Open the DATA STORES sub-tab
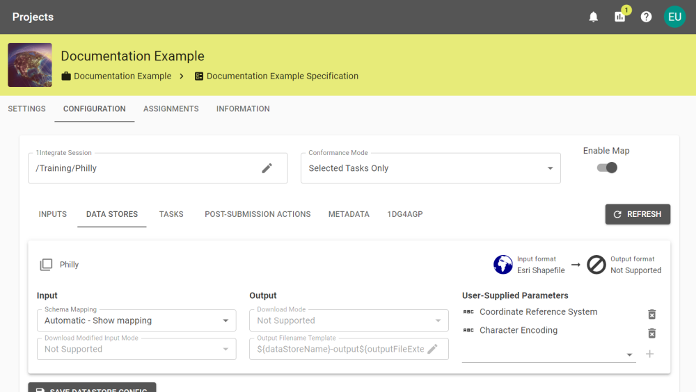The image size is (696, 392). point(112,214)
